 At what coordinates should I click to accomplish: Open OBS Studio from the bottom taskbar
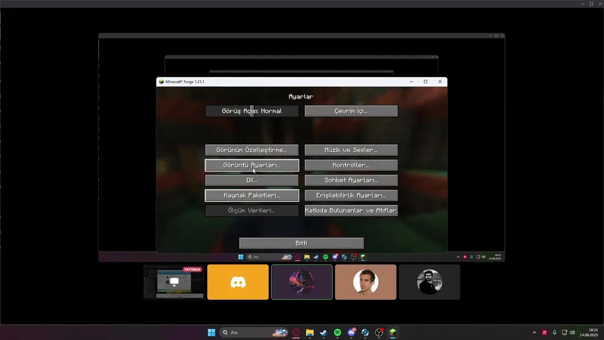(379, 332)
